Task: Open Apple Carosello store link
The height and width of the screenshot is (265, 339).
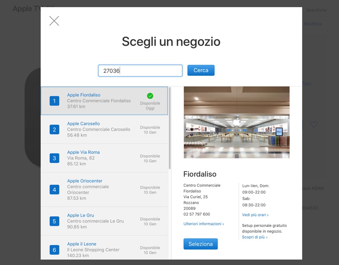Action: 84,124
